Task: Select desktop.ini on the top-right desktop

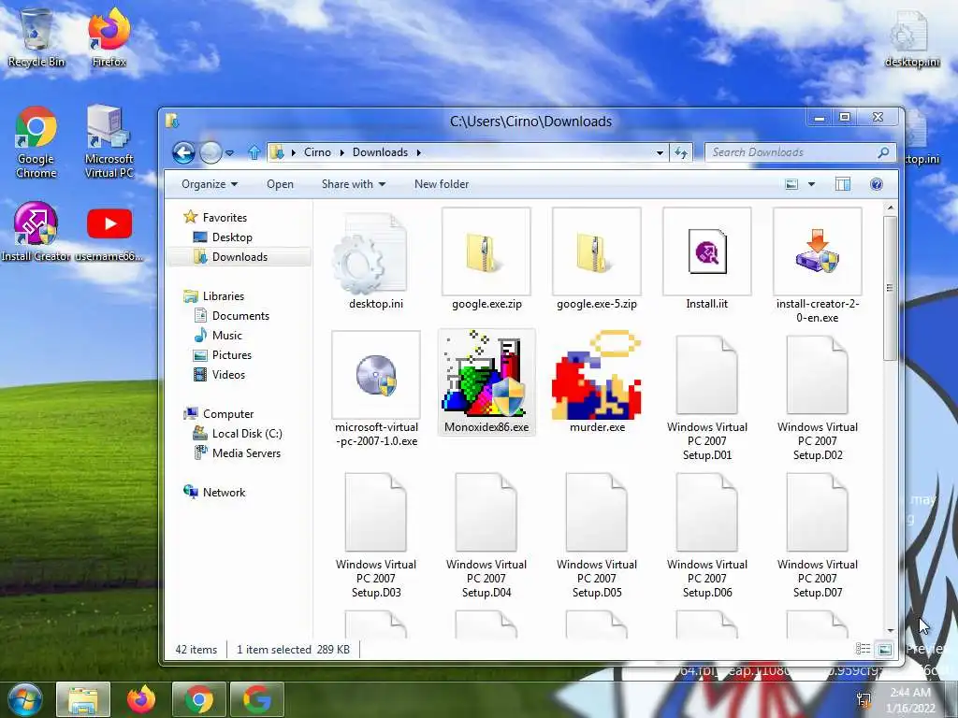Action: [912, 38]
